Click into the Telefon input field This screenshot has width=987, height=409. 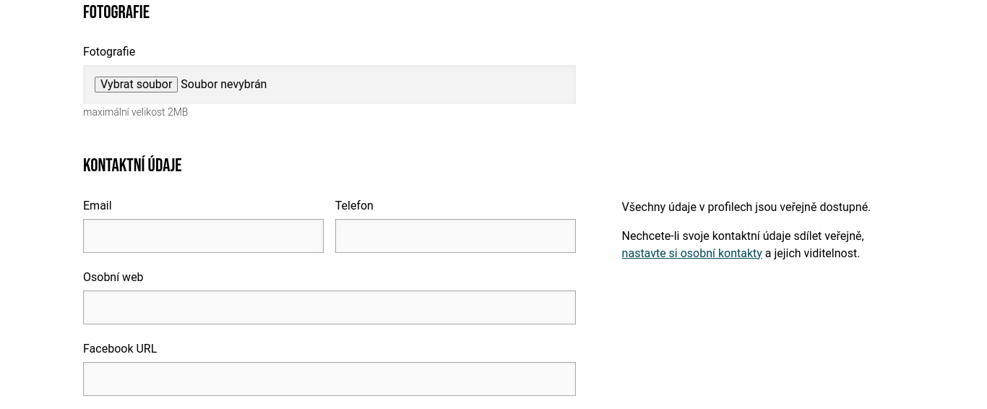pyautogui.click(x=455, y=236)
